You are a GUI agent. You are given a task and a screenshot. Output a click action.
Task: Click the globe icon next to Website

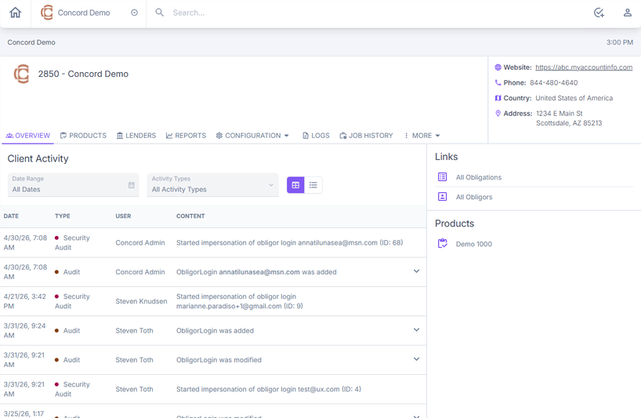498,67
